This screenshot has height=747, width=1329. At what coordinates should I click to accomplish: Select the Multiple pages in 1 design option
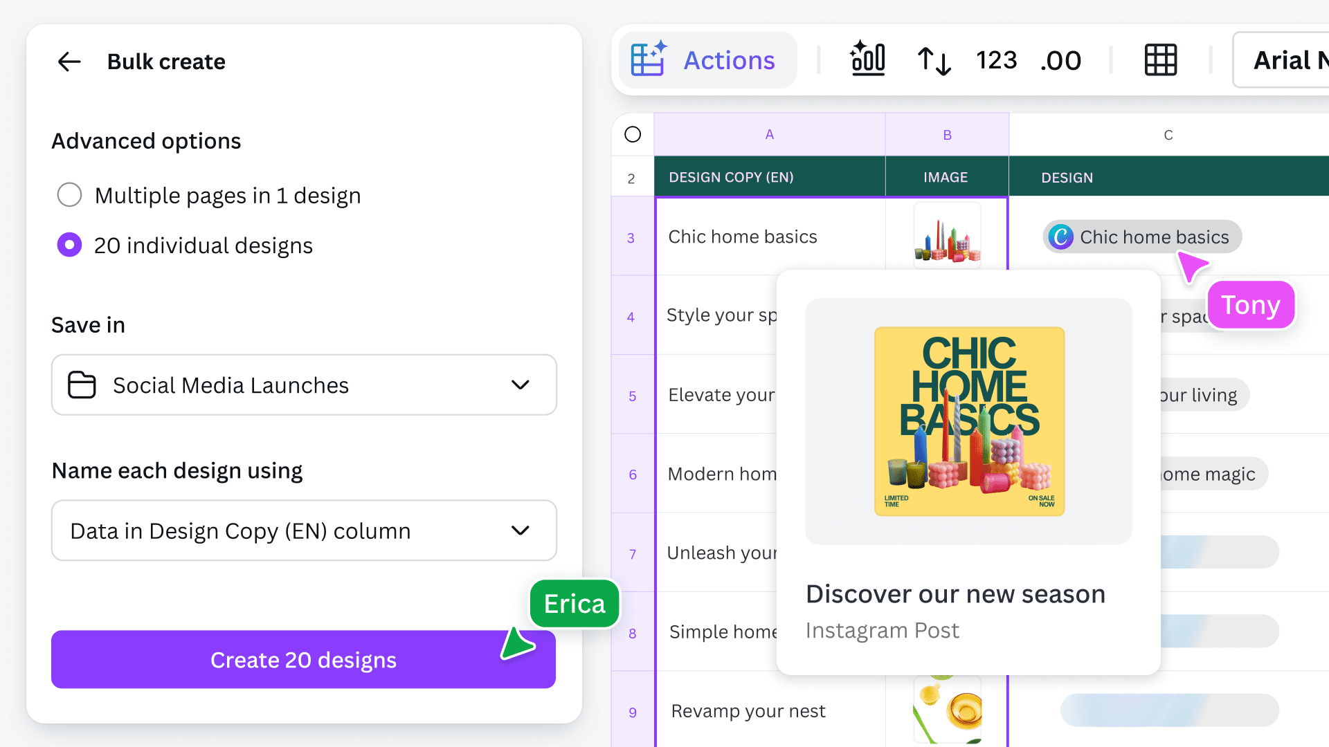pyautogui.click(x=69, y=195)
